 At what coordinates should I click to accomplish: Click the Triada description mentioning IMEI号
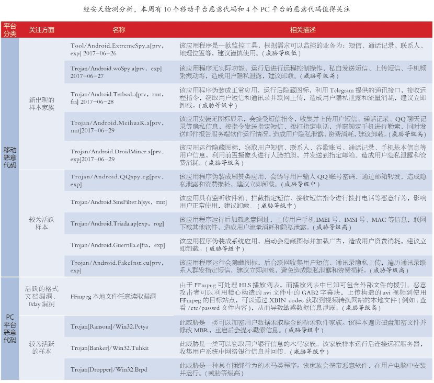(x=303, y=223)
